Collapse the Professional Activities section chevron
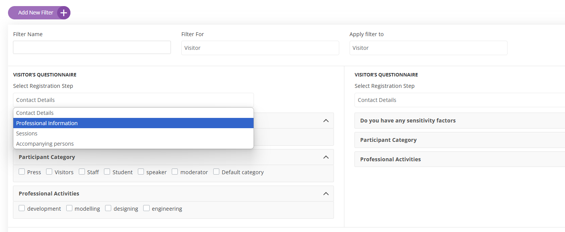 click(x=326, y=194)
